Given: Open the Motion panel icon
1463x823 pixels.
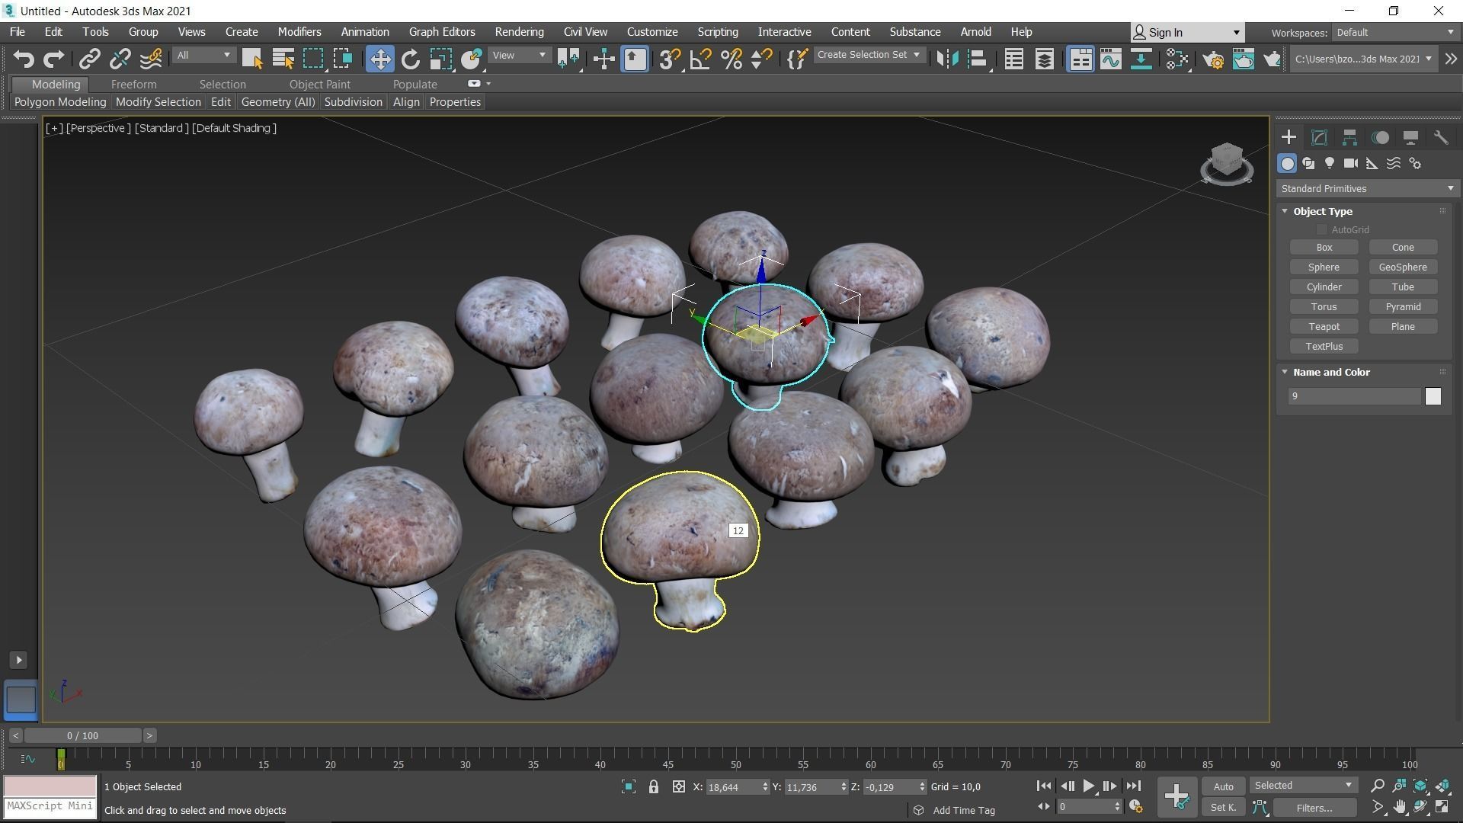Looking at the screenshot, I should point(1380,137).
